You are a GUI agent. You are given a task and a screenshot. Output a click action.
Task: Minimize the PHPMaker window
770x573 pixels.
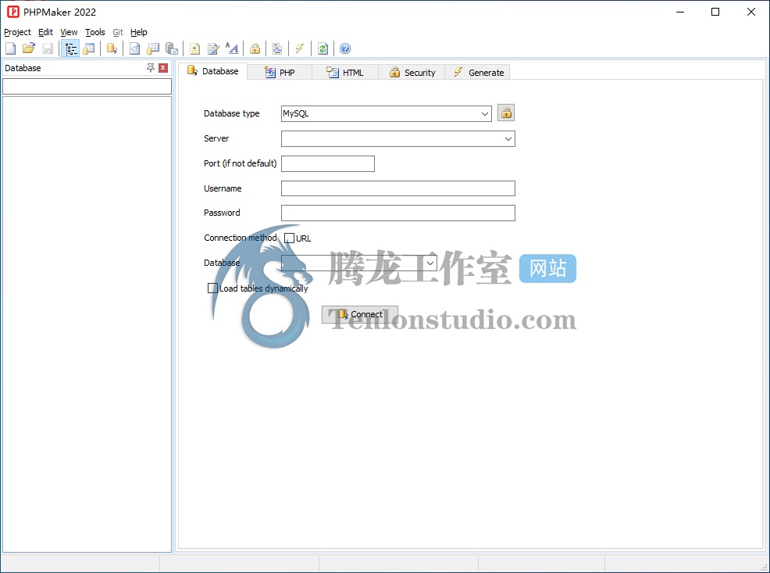tap(680, 12)
